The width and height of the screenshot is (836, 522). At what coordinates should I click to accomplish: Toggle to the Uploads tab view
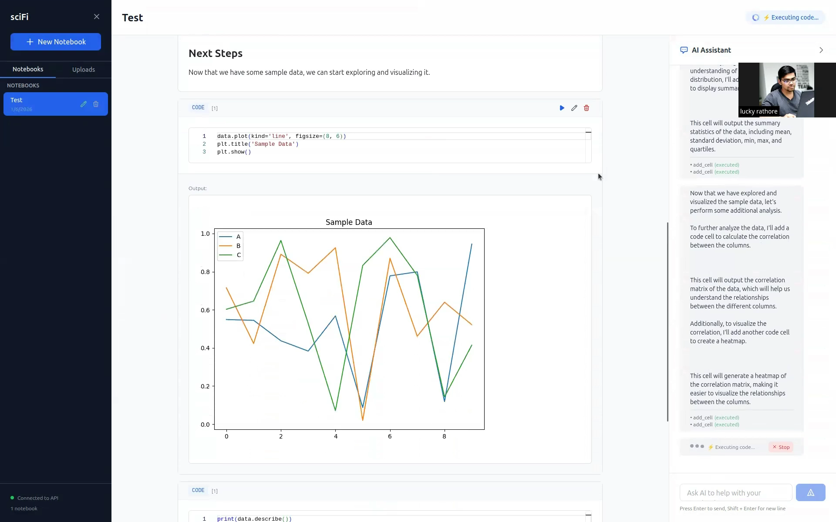(x=84, y=69)
